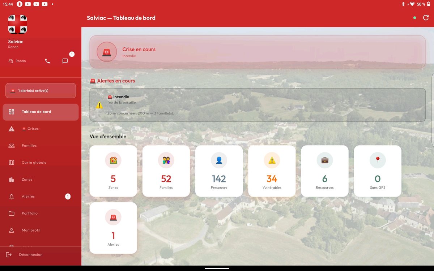
Task: Open the Incendie alert entry
Action: [258, 105]
